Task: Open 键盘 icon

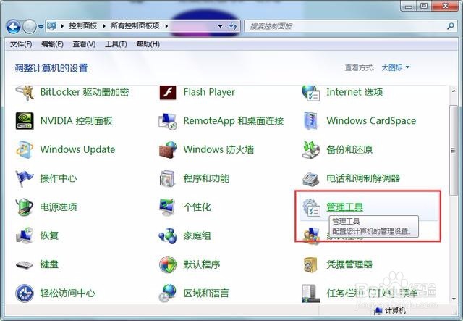Action: tap(25, 264)
